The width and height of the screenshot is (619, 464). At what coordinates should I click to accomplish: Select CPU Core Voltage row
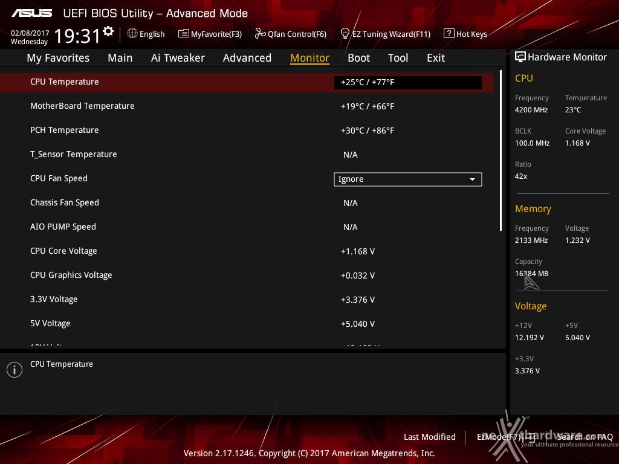pyautogui.click(x=247, y=251)
